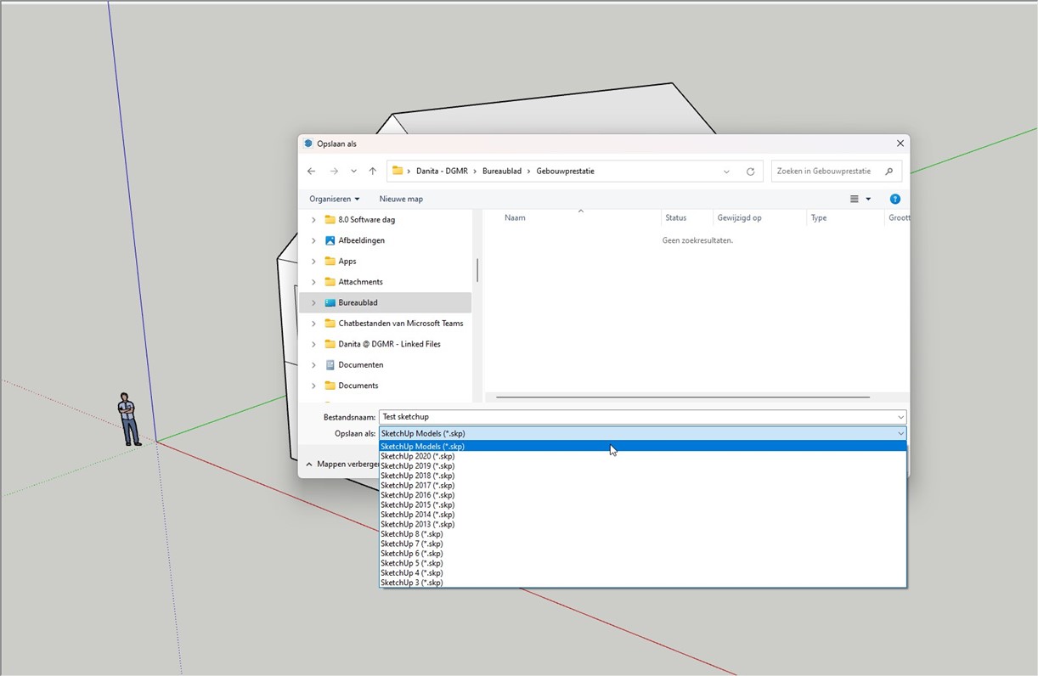Viewport: 1038px width, 676px height.
Task: Sort files by the Naam column header
Action: pyautogui.click(x=515, y=218)
